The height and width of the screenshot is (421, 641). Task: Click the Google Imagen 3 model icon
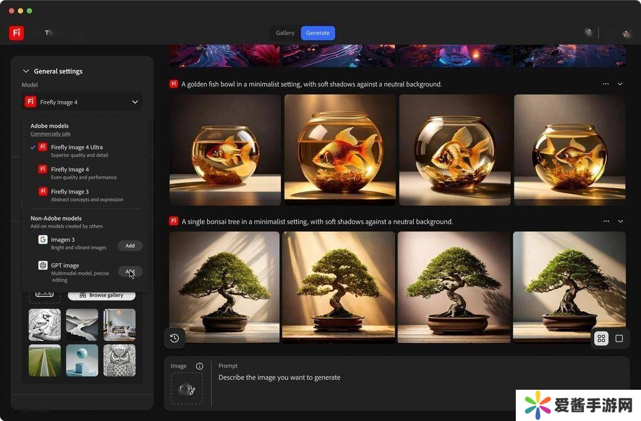[43, 240]
